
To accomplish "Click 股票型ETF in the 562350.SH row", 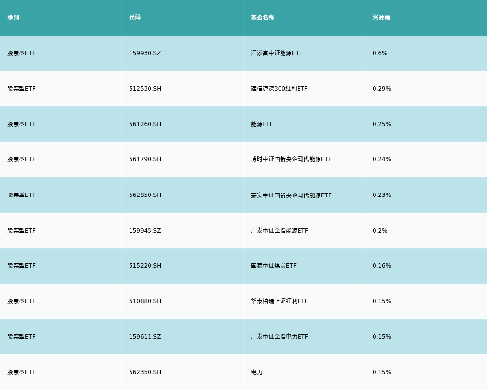I will point(21,372).
